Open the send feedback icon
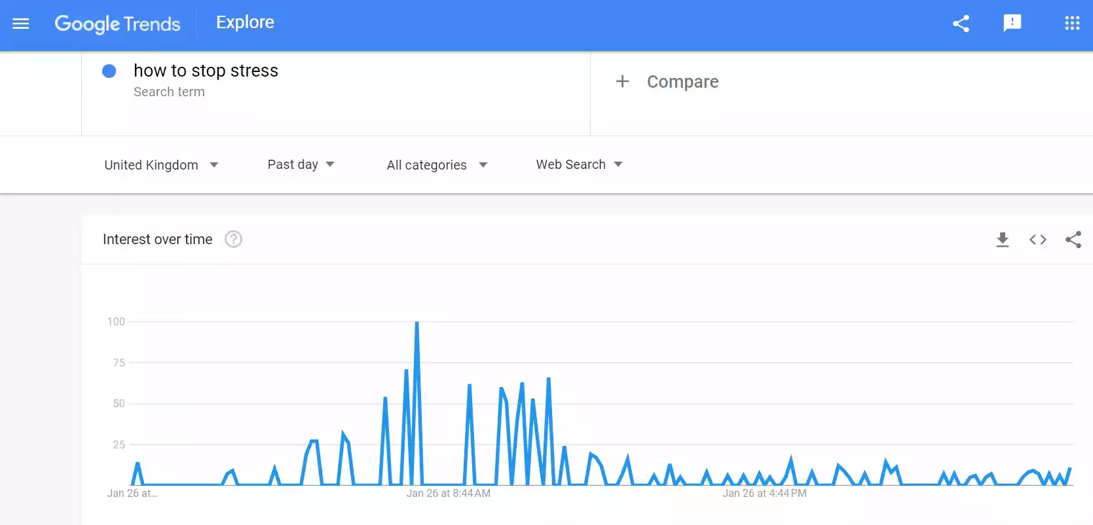The height and width of the screenshot is (525, 1093). click(1012, 24)
